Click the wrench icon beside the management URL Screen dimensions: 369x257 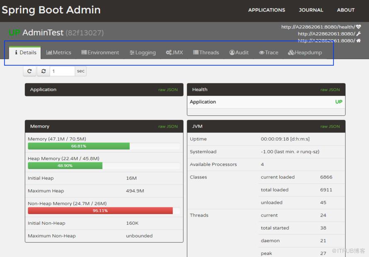358,34
